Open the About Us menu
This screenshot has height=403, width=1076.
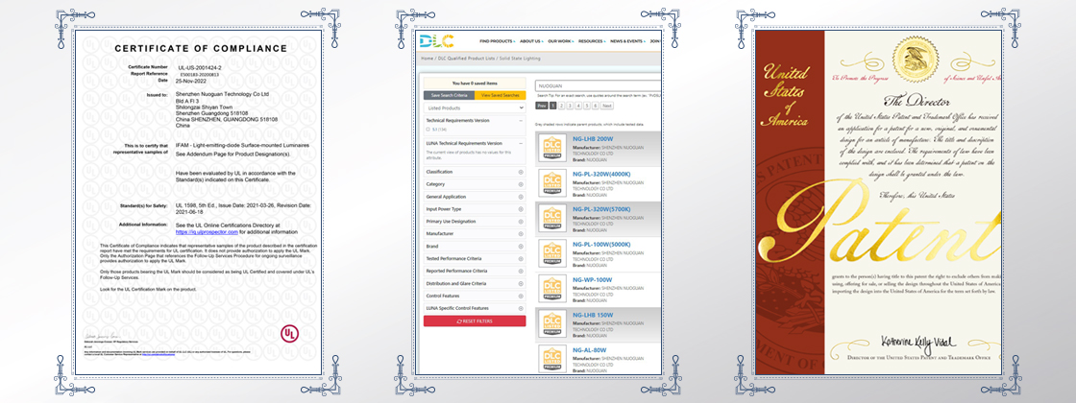tap(531, 41)
